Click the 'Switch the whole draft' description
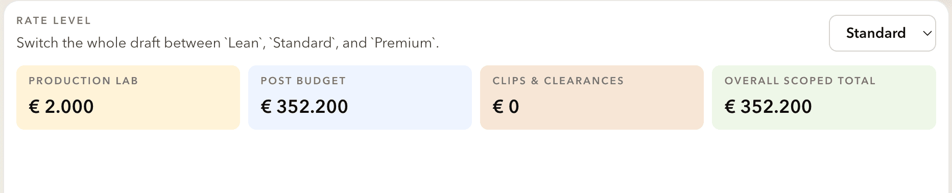The image size is (952, 193). click(x=228, y=43)
